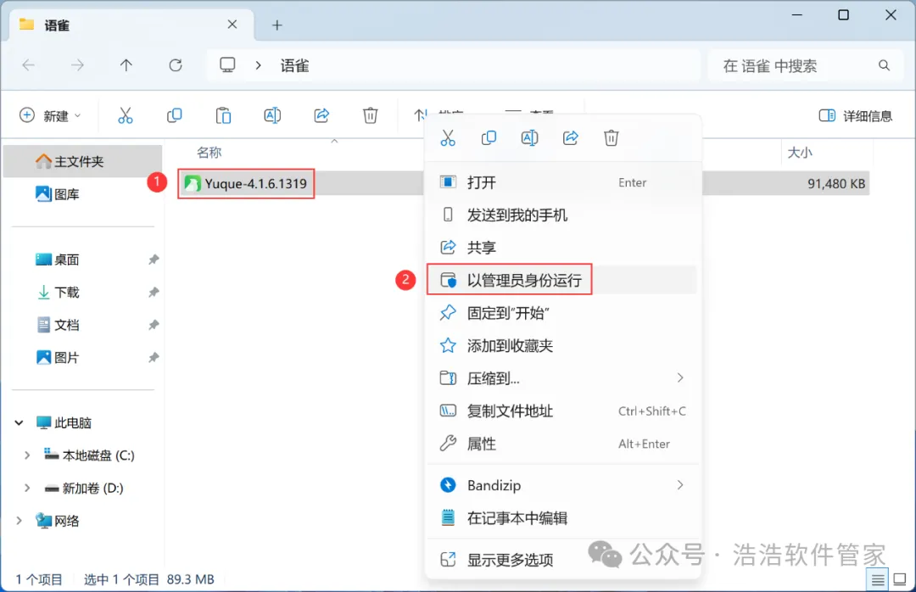Click the rename icon in the toolbar
The width and height of the screenshot is (916, 592).
point(272,115)
